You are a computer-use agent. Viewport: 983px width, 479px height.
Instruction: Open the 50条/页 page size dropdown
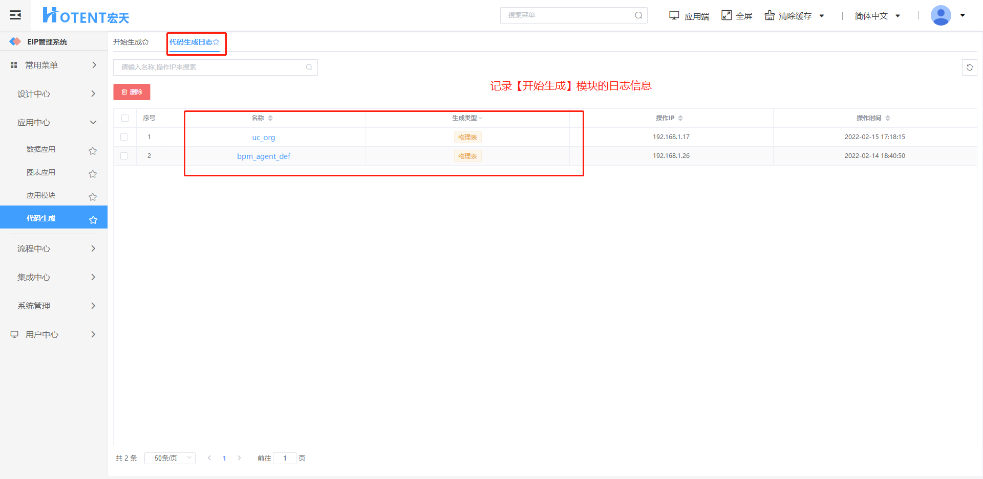[x=169, y=458]
